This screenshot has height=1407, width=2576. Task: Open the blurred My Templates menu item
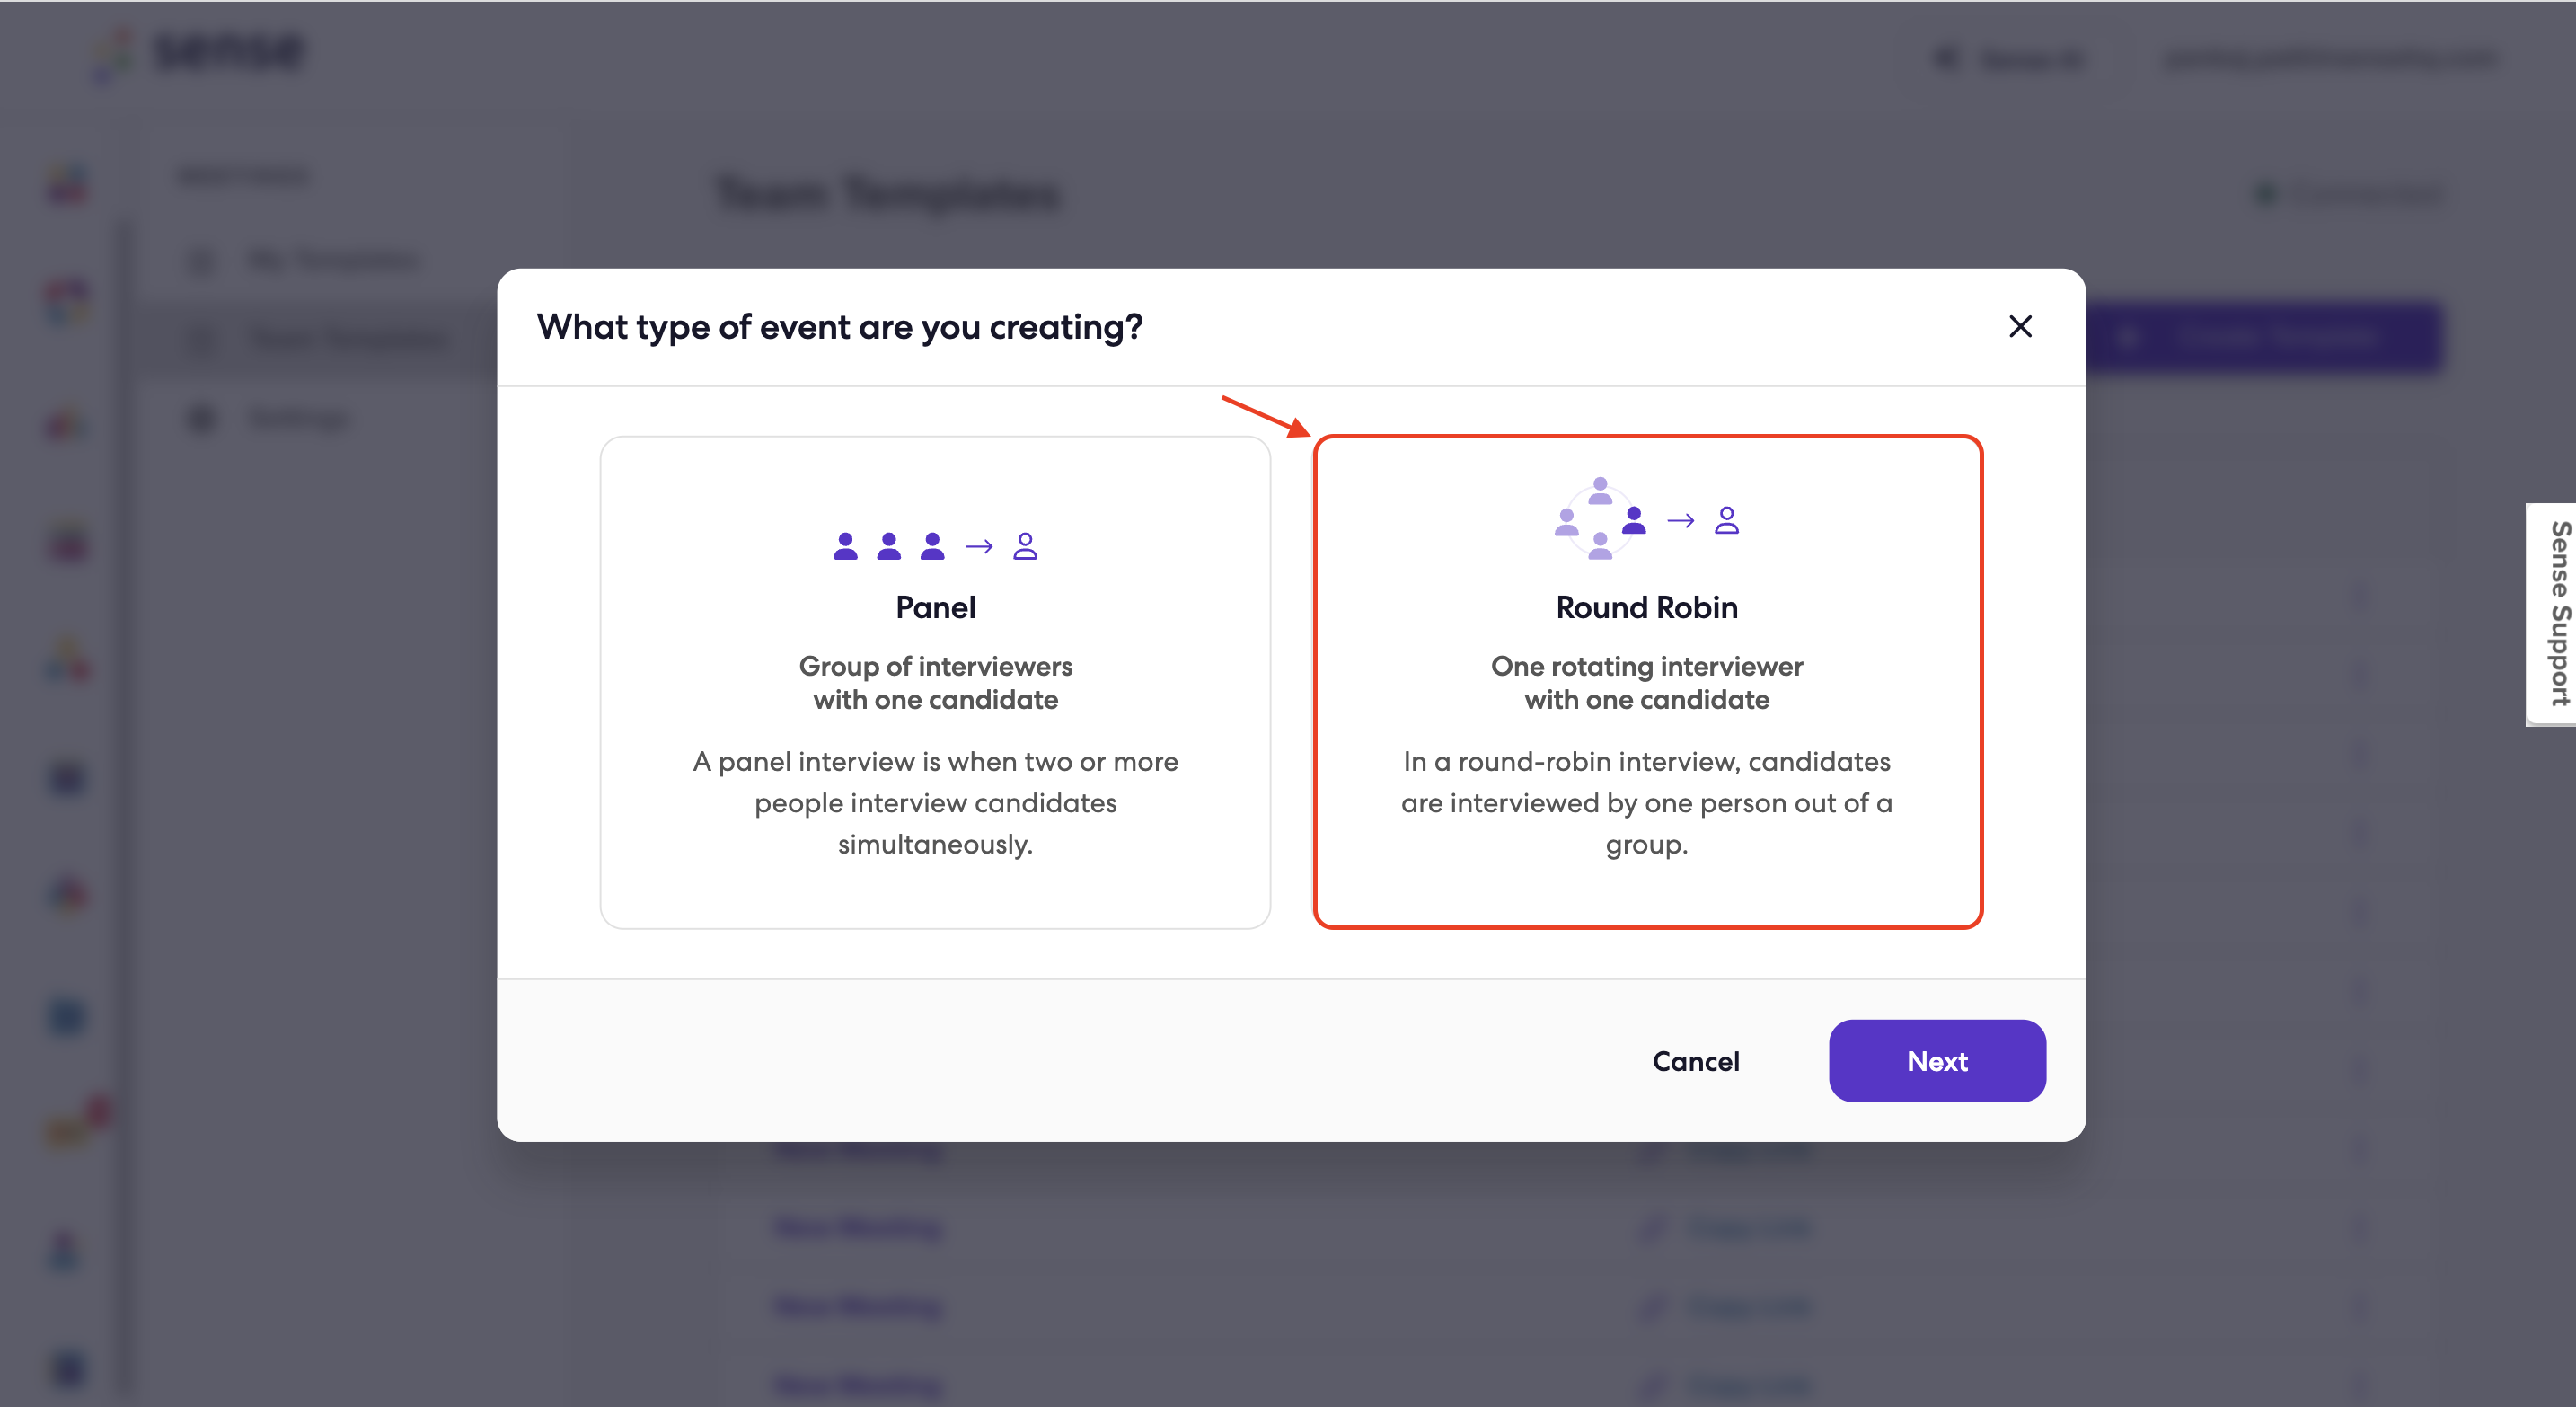pos(332,261)
